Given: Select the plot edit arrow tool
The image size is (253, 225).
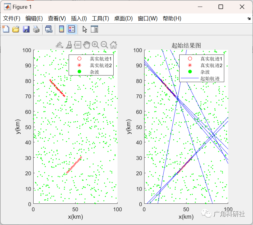Looking at the screenshot, I should [84, 29].
